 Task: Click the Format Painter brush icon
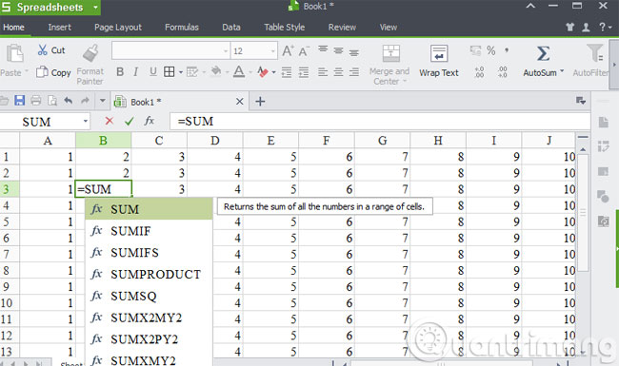(x=90, y=53)
